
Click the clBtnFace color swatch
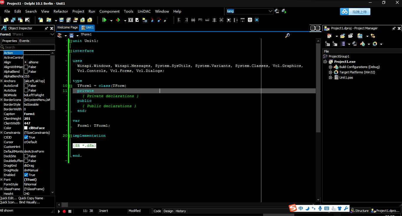[26, 128]
